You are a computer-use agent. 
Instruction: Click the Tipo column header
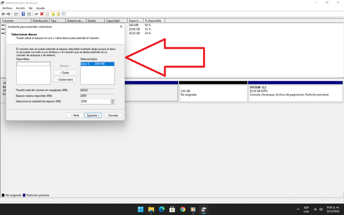[x=58, y=20]
